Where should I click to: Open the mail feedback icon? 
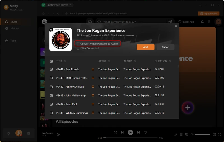29,133
